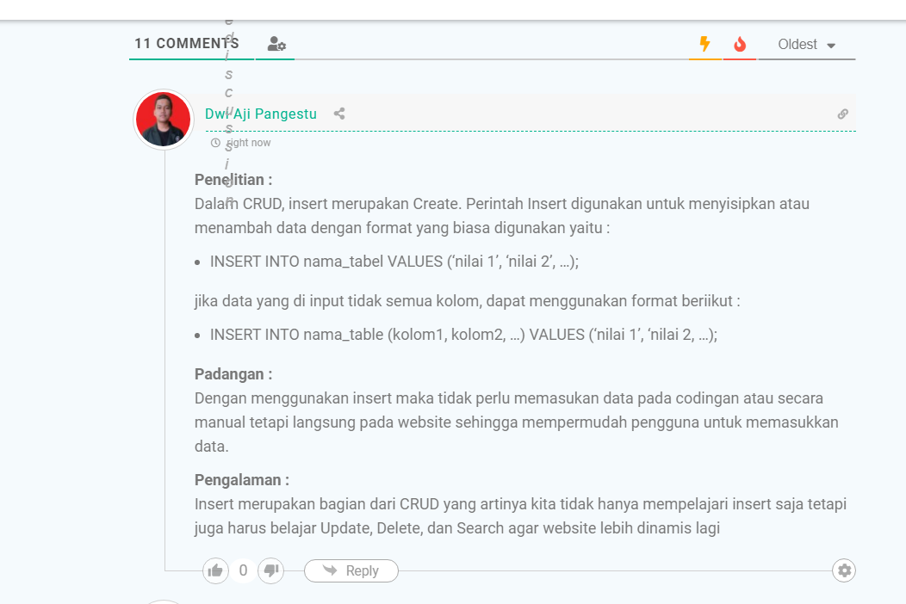Click the vote count 0
This screenshot has width=906, height=604.
[x=243, y=570]
